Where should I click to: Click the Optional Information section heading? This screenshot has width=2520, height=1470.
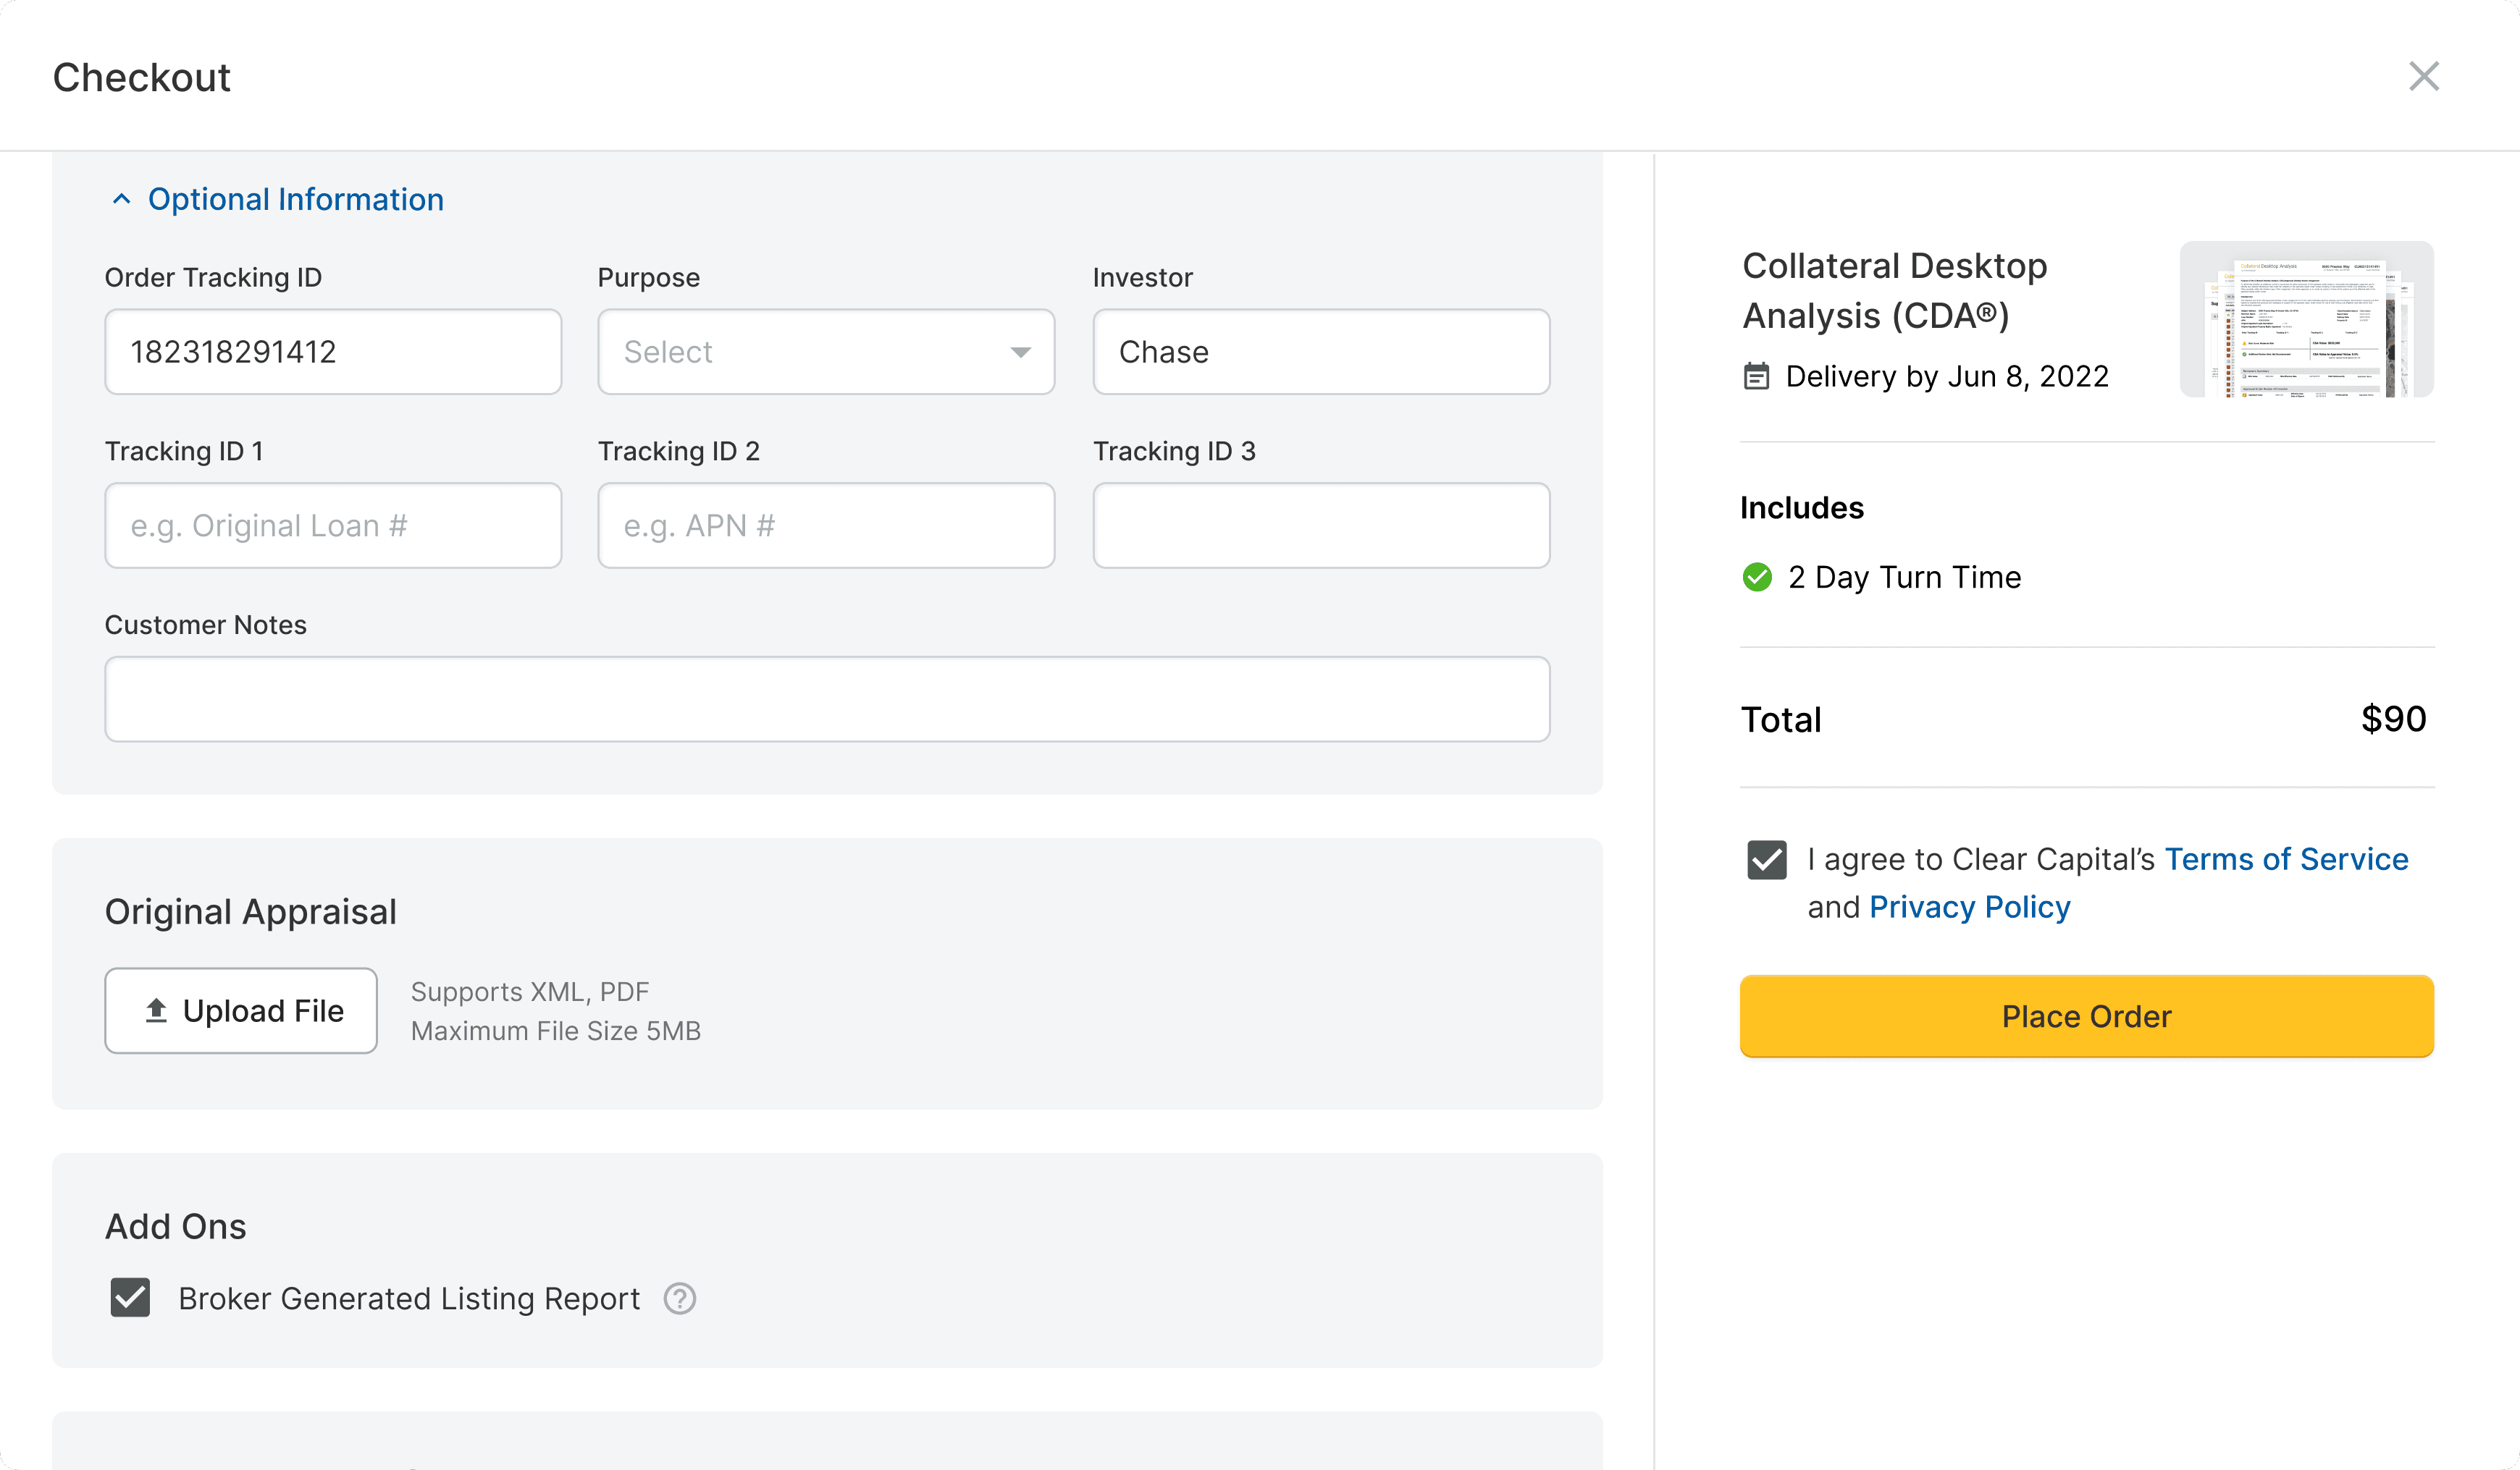click(296, 199)
